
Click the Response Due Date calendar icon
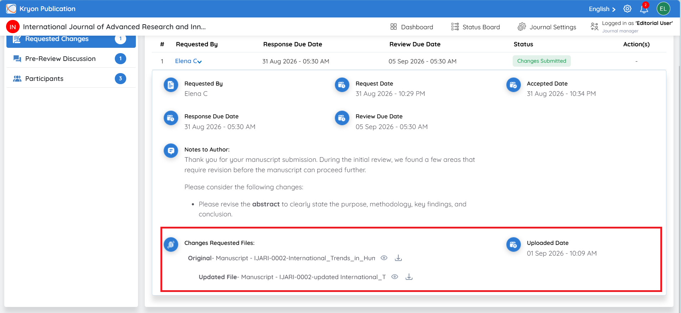pyautogui.click(x=171, y=118)
